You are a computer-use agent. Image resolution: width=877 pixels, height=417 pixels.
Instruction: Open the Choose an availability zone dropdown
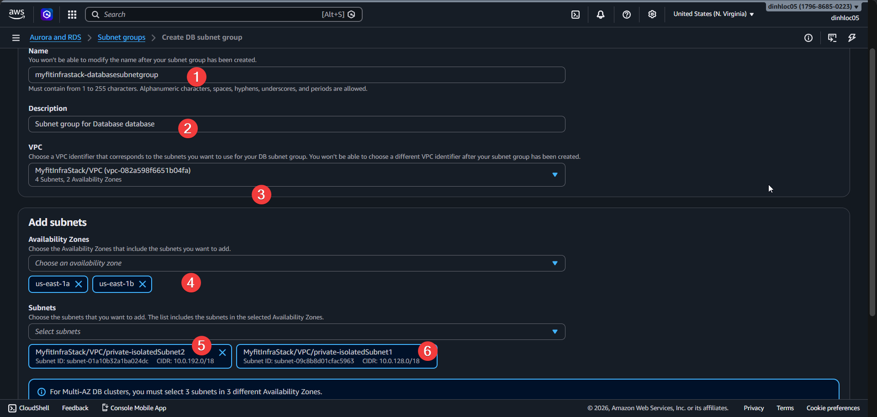click(554, 263)
